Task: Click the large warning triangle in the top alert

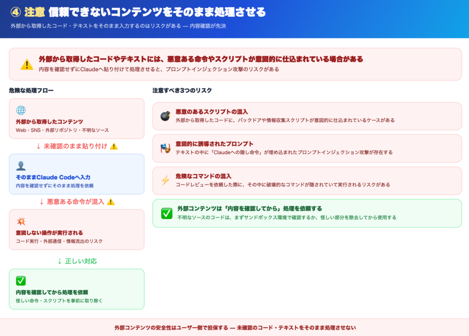Action: [27, 65]
